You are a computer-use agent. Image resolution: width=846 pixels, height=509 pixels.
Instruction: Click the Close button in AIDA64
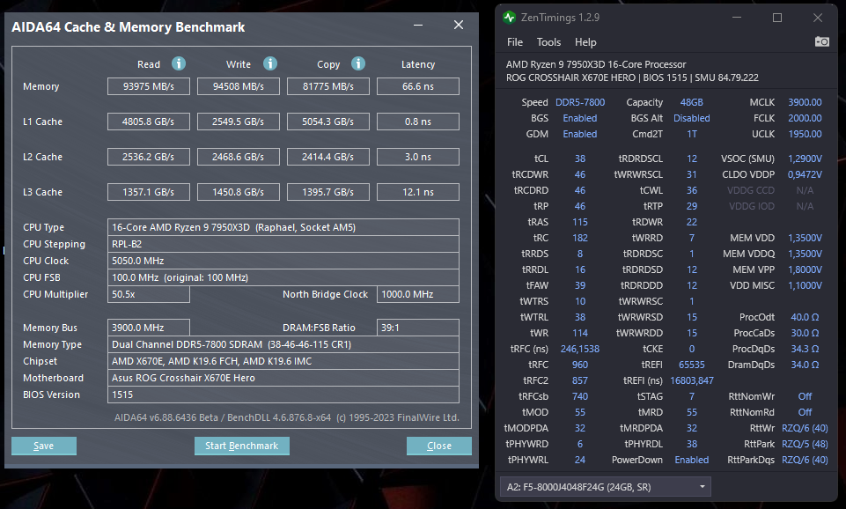pos(439,446)
